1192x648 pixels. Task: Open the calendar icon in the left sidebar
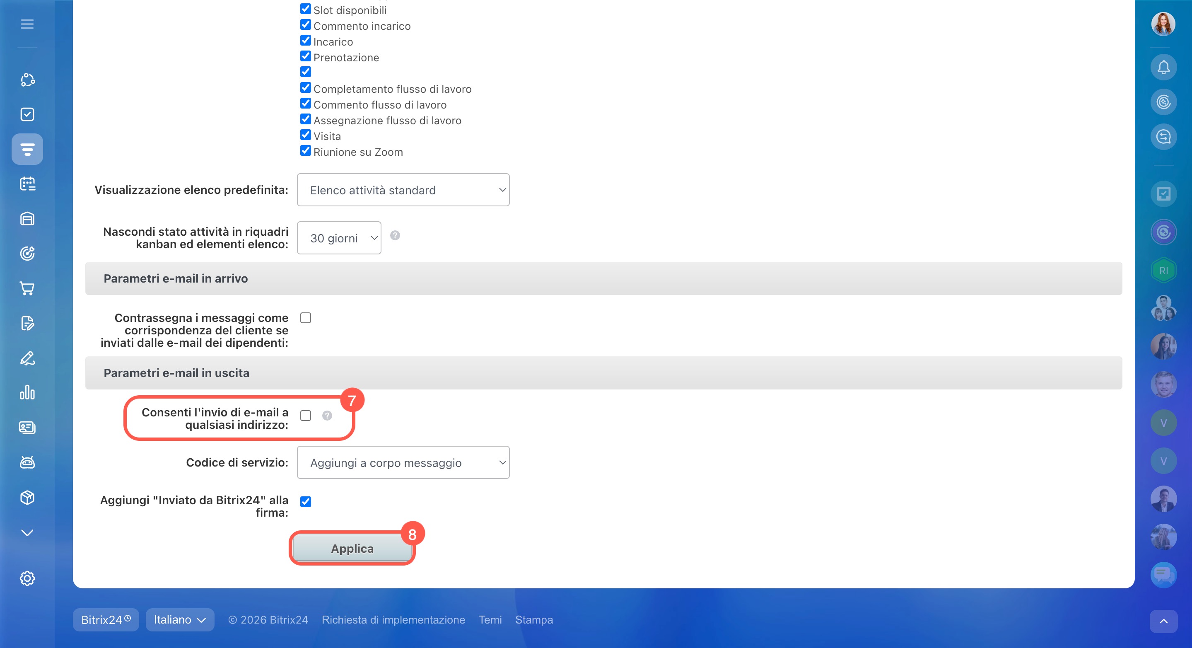pyautogui.click(x=27, y=184)
